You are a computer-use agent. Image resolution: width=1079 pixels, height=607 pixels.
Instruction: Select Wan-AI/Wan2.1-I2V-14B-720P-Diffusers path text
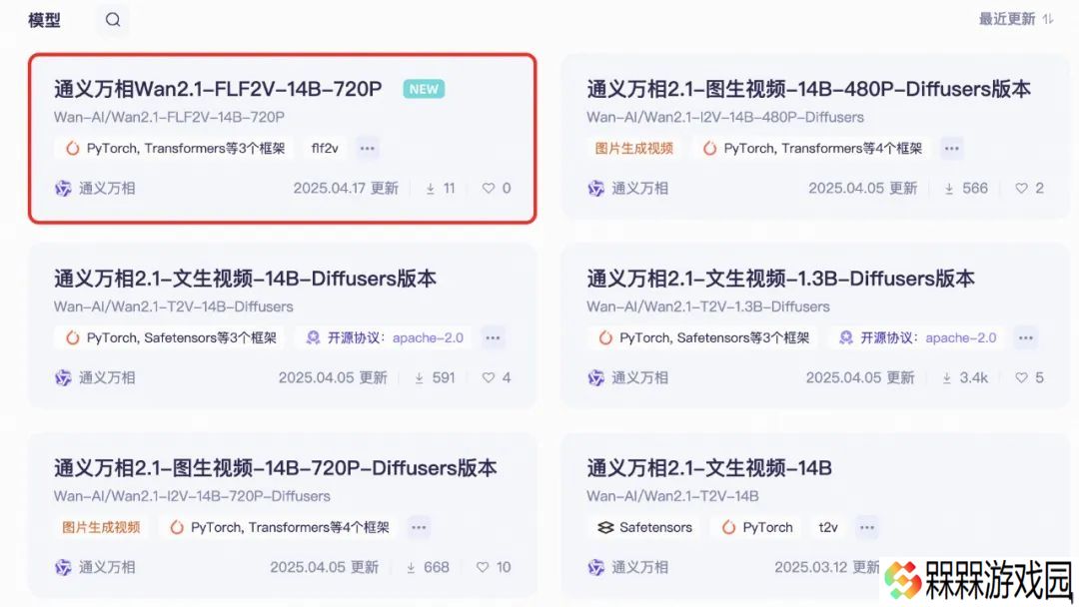(x=192, y=496)
